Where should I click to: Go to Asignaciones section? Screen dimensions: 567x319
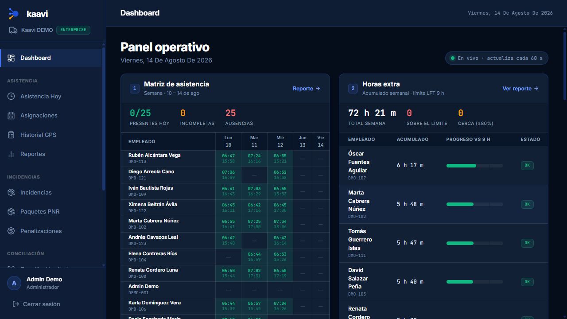point(51,116)
